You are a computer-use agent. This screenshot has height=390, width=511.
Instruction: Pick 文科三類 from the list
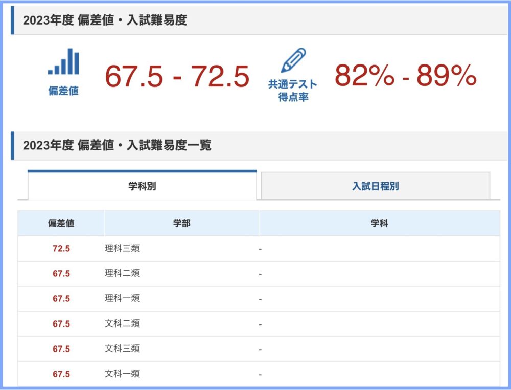pos(122,349)
